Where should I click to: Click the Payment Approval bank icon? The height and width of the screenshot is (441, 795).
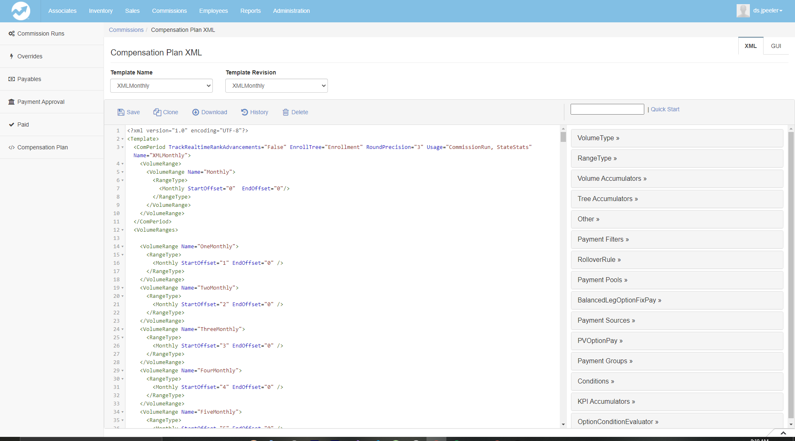pyautogui.click(x=12, y=102)
